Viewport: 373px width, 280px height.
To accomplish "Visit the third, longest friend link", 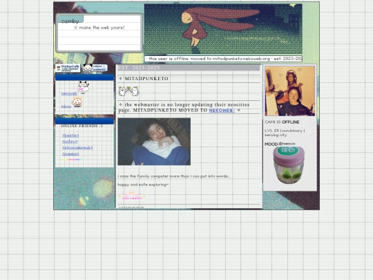I will click(77, 148).
